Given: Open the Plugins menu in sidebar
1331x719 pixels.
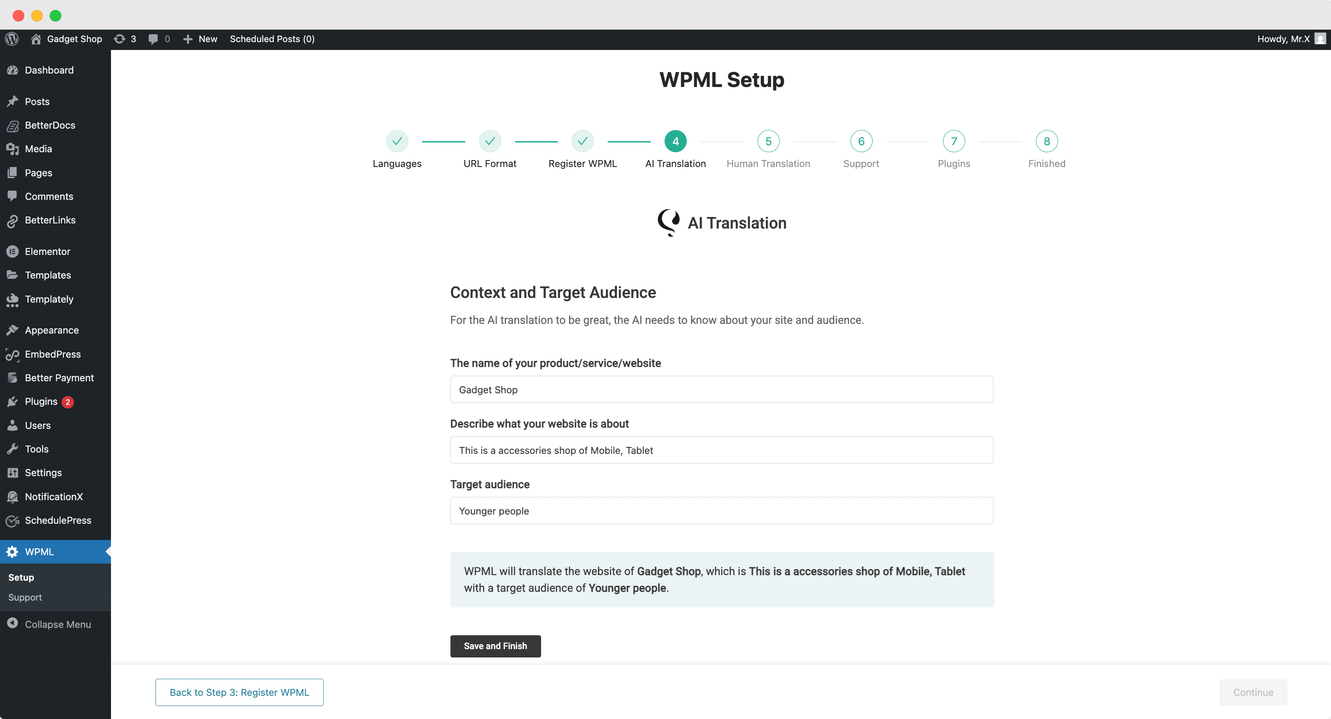Looking at the screenshot, I should (41, 402).
